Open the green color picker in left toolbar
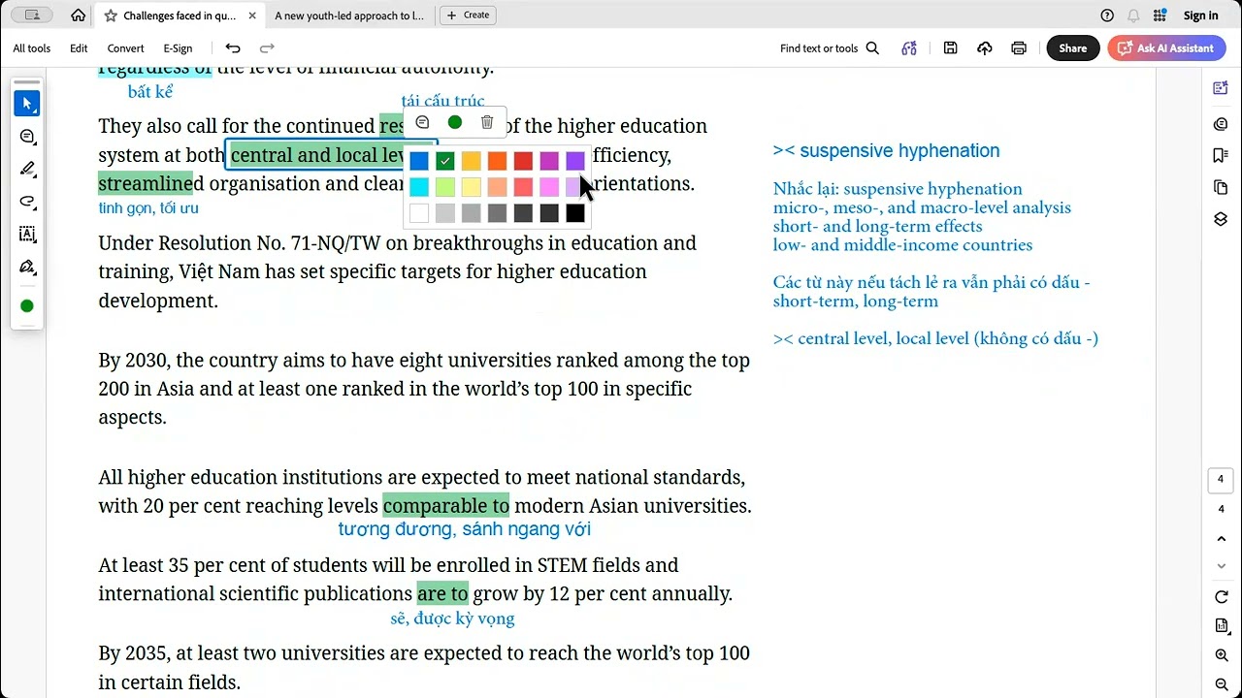This screenshot has height=698, width=1242. pos(27,306)
